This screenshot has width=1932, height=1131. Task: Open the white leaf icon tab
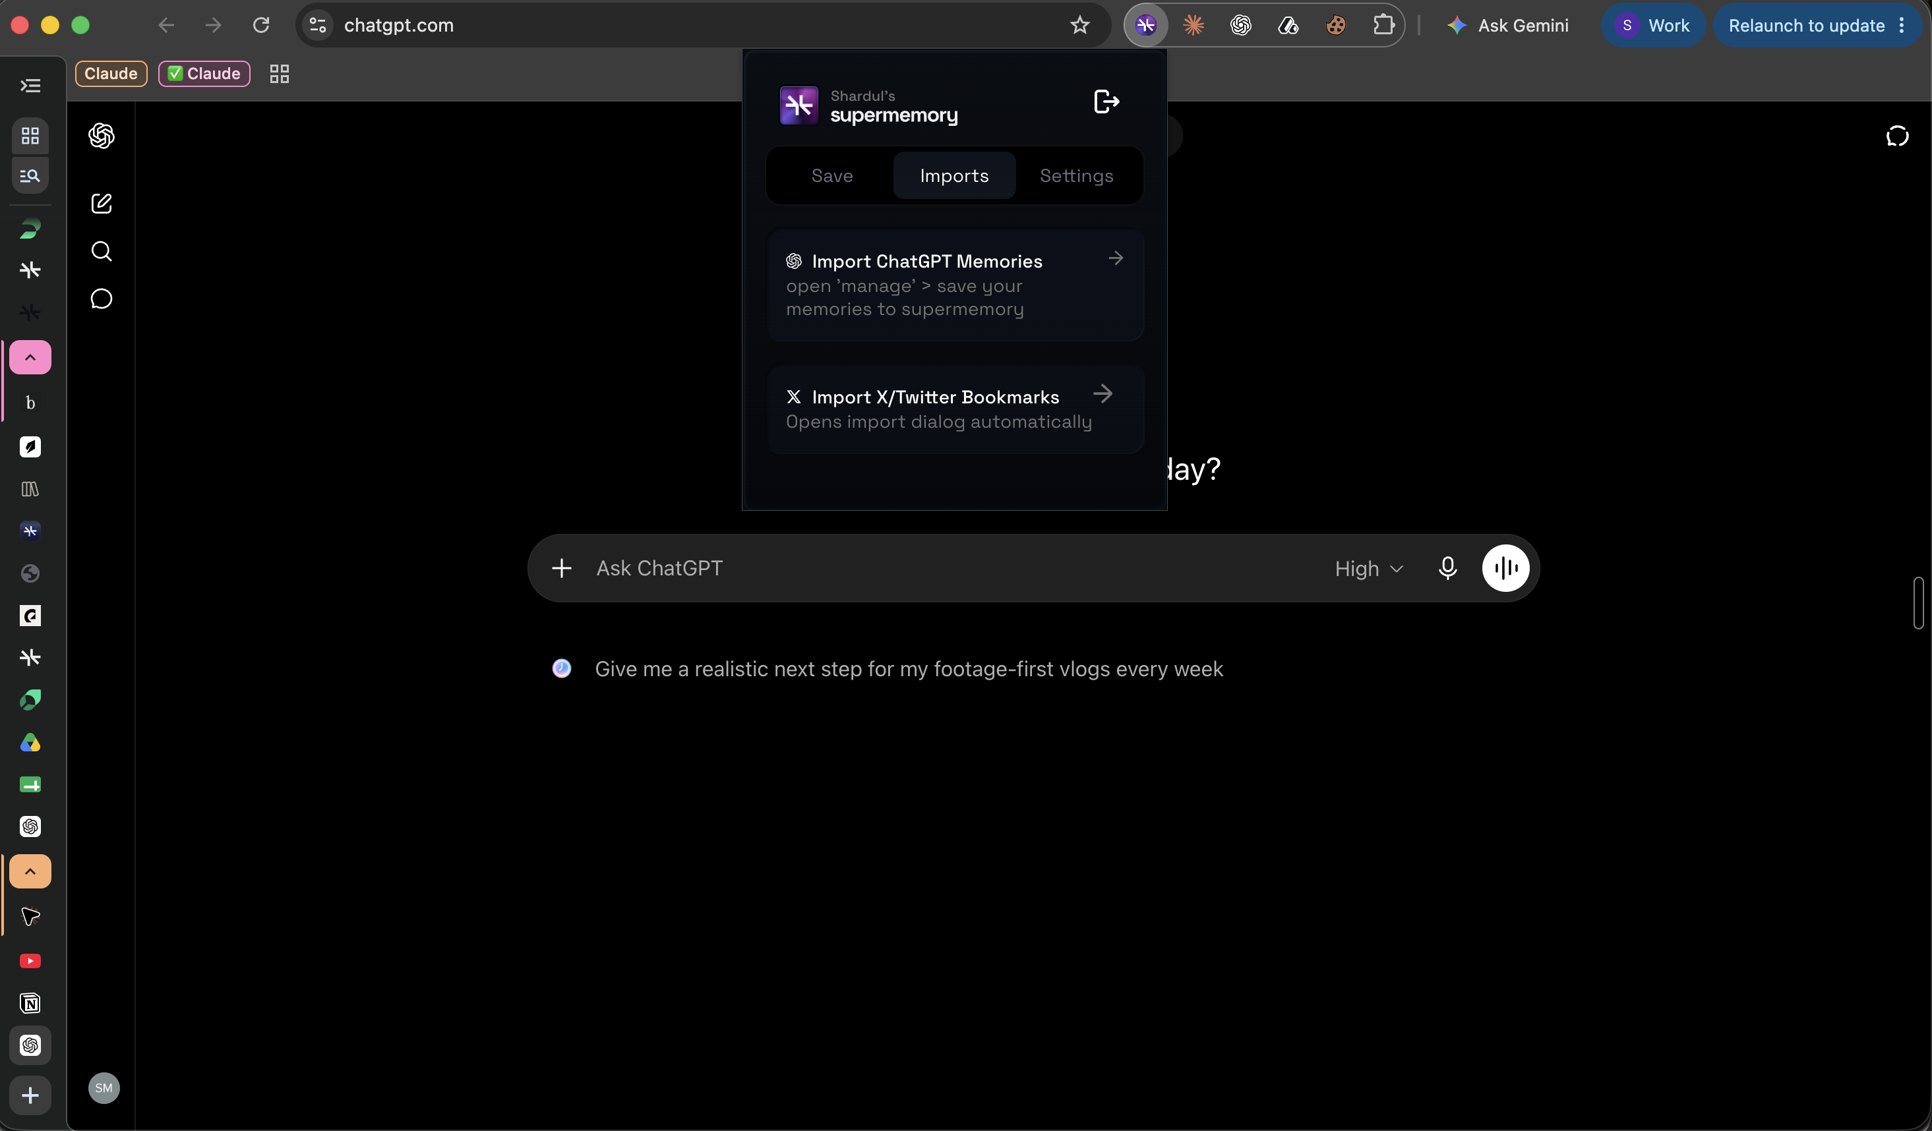coord(30,447)
